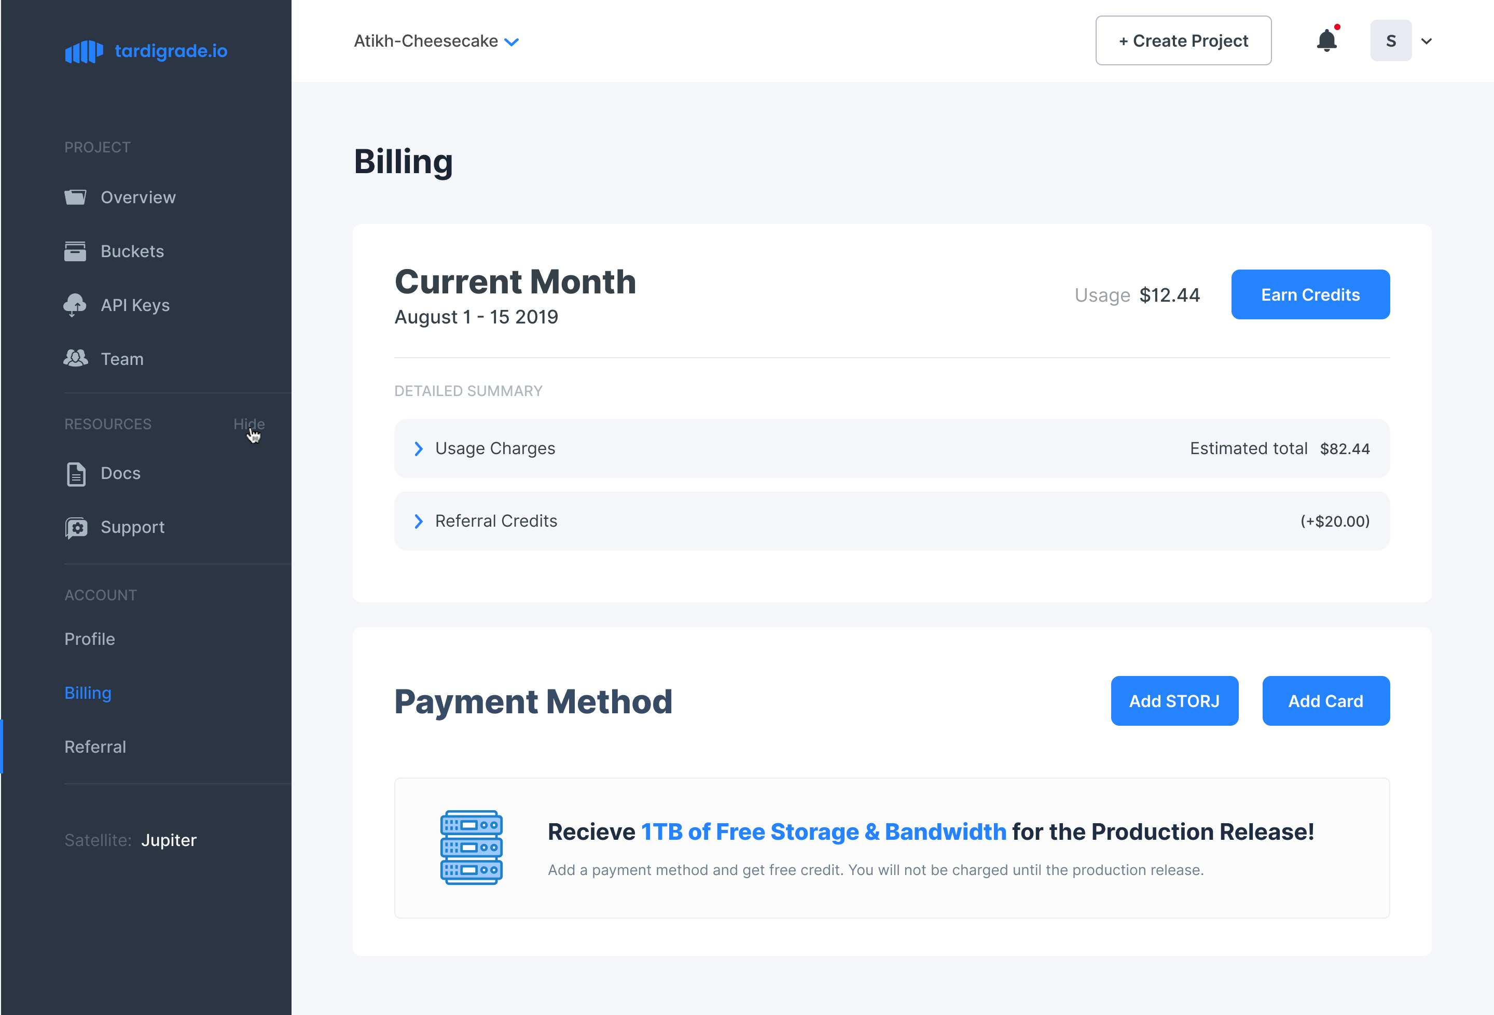This screenshot has width=1494, height=1015.
Task: Click the August 1 - 15 2019 date range
Action: click(476, 317)
